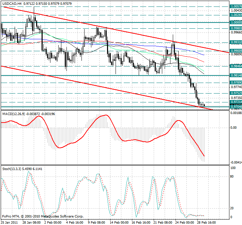Select the 0.9889 price axis value

pyautogui.click(x=236, y=54)
